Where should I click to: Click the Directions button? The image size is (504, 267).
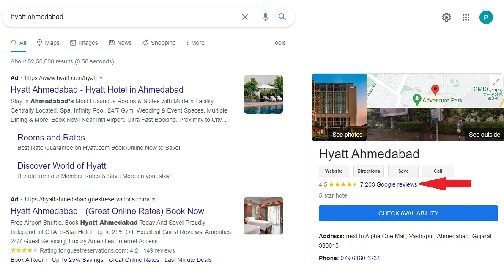pos(368,171)
